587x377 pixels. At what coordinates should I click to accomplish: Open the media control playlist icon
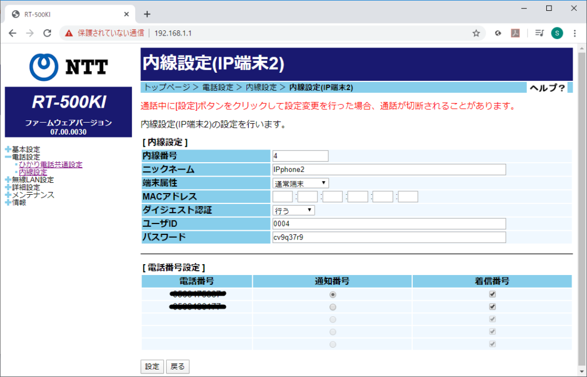pyautogui.click(x=539, y=33)
